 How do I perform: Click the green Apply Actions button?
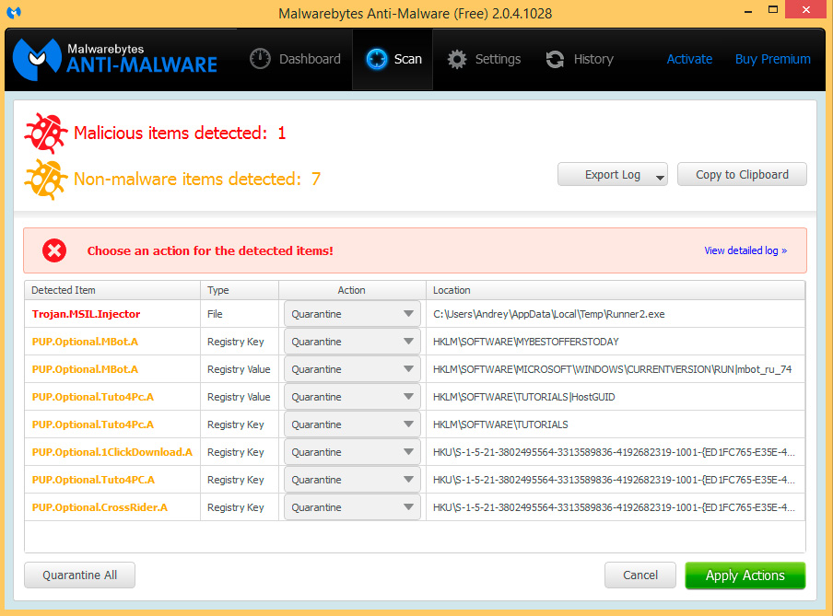pos(745,575)
